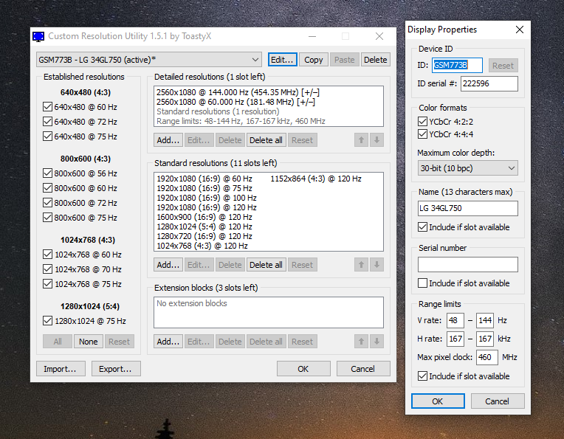The height and width of the screenshot is (439, 564).
Task: Edit the V rate maximum field 144
Action: coord(485,320)
